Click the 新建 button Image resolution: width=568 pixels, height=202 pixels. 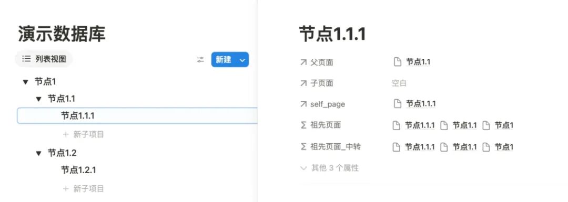pyautogui.click(x=224, y=60)
